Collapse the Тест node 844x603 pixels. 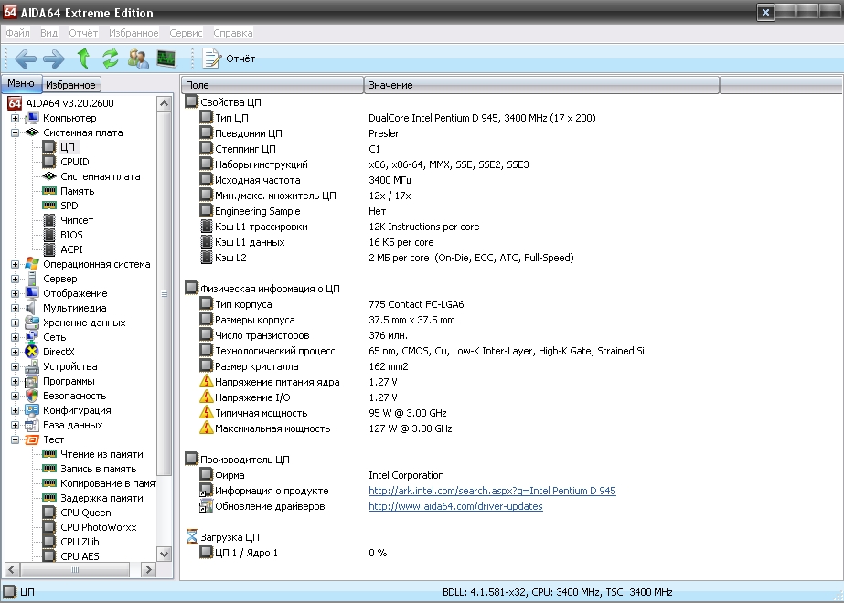click(x=15, y=439)
